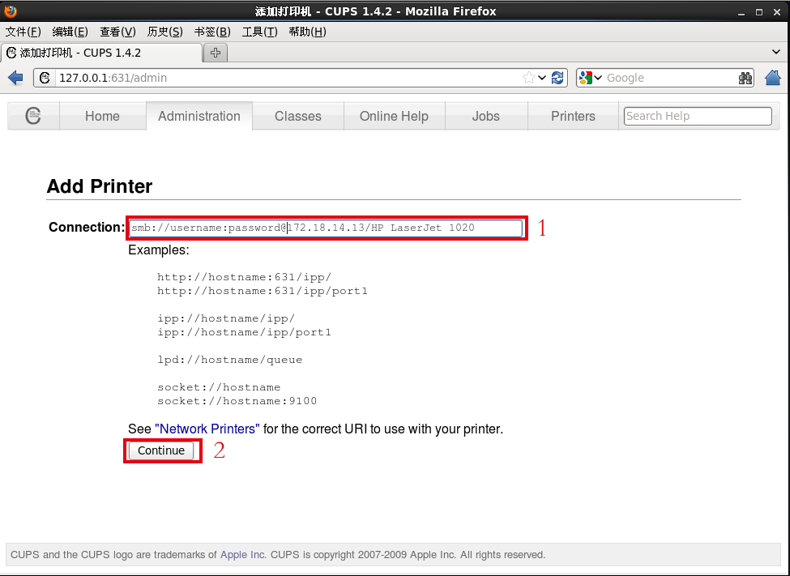This screenshot has height=576, width=790.
Task: Focus the Connection URI input field
Action: pos(326,228)
